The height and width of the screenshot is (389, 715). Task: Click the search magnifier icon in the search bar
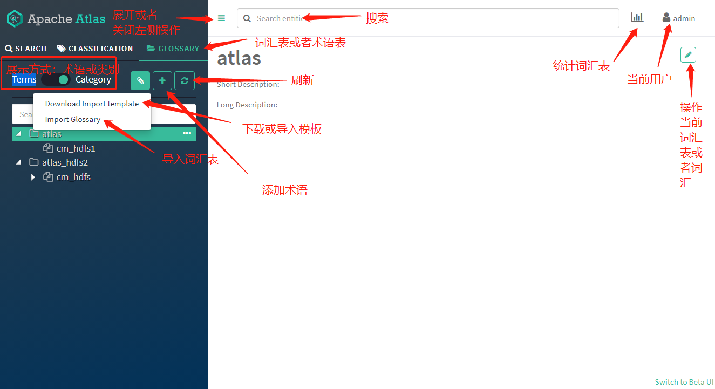pos(247,18)
